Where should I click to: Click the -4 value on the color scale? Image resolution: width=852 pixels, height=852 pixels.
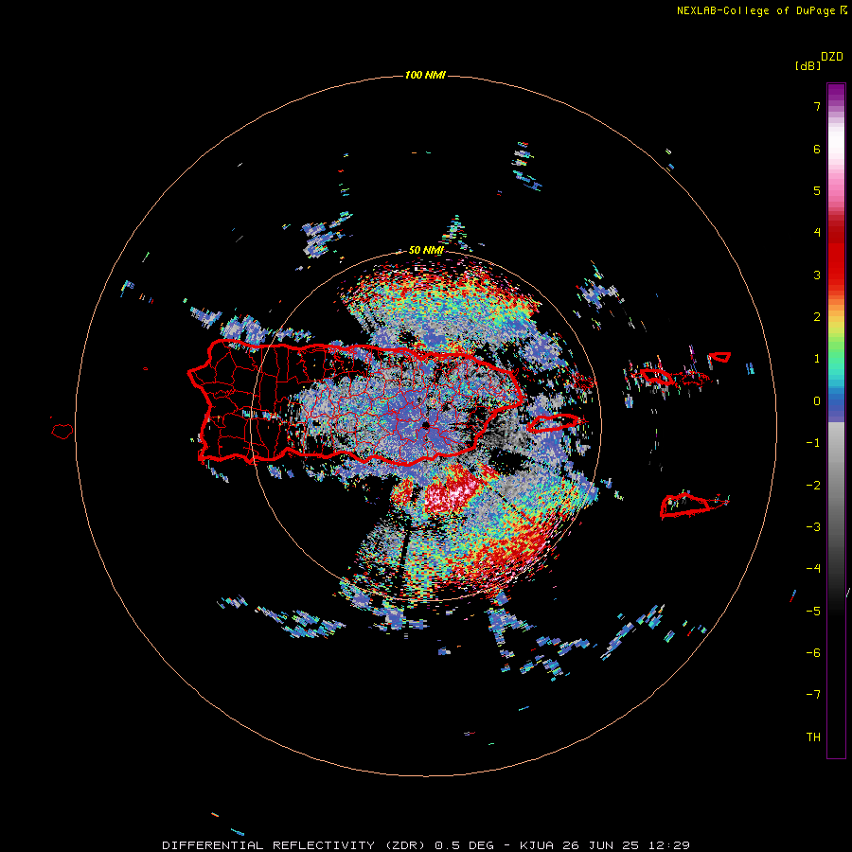click(813, 569)
